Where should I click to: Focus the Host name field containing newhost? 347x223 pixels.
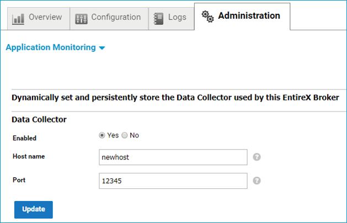point(173,157)
